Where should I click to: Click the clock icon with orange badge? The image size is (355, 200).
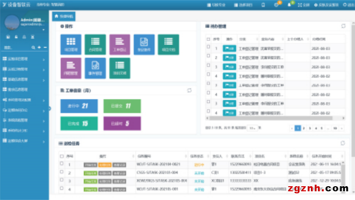(276, 5)
